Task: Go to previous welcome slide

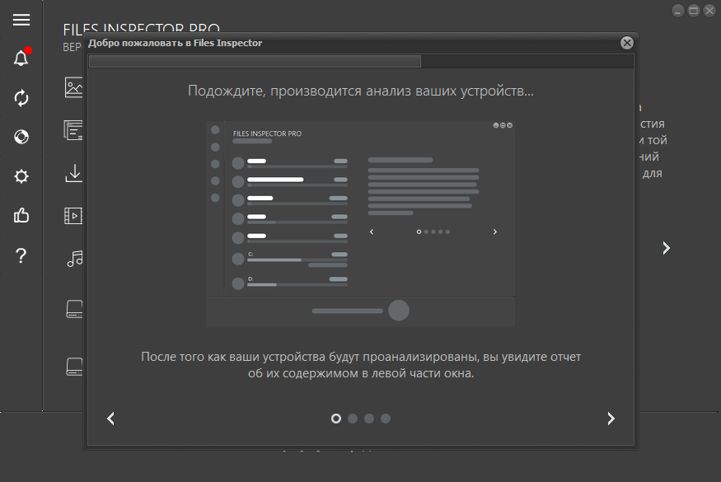Action: click(110, 419)
